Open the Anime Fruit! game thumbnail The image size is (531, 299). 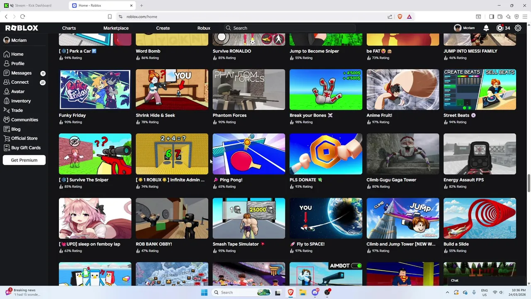coord(403,89)
